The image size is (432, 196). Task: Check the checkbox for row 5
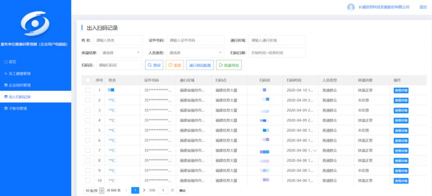point(88,130)
